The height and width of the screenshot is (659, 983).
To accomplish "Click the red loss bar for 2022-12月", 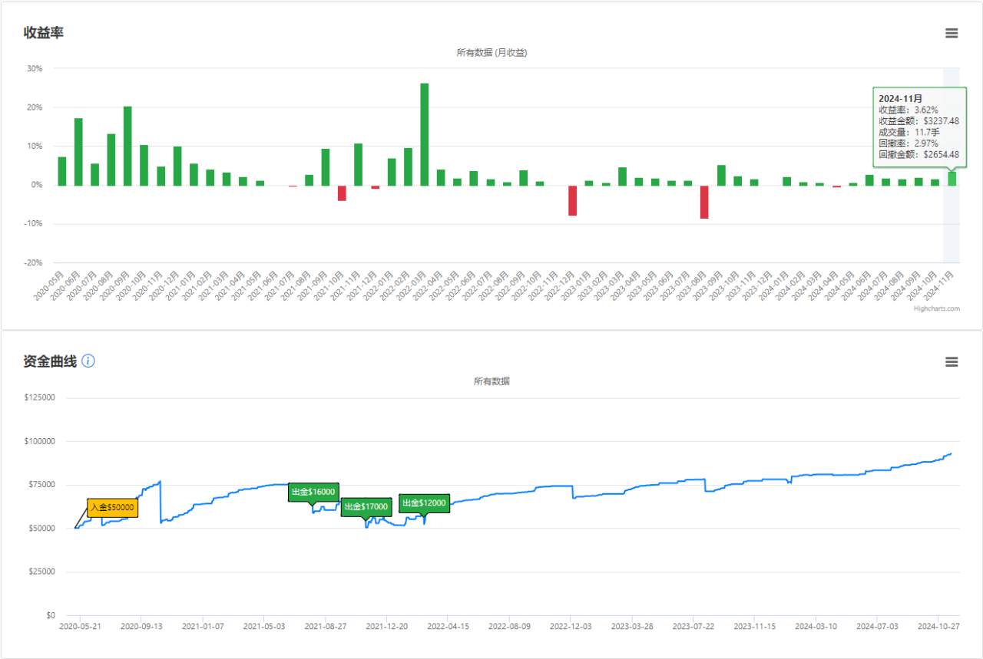I will click(x=572, y=200).
